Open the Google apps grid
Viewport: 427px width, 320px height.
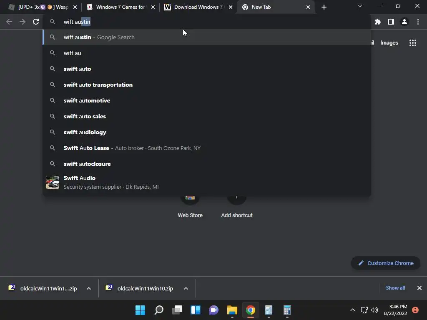(413, 43)
